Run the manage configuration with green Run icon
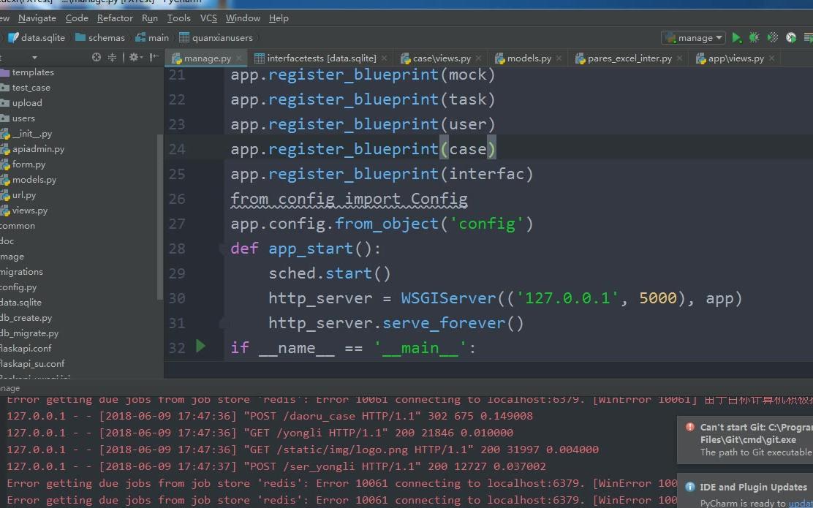Screen dimensions: 813x508 click(x=736, y=37)
